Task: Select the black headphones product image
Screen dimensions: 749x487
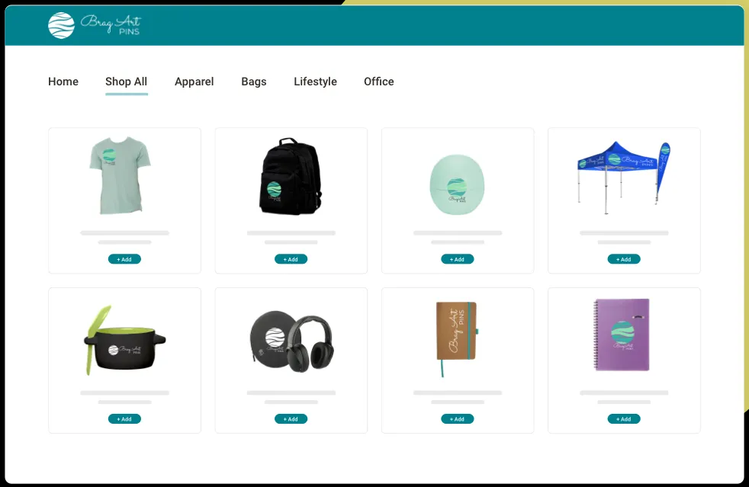Action: click(x=291, y=340)
